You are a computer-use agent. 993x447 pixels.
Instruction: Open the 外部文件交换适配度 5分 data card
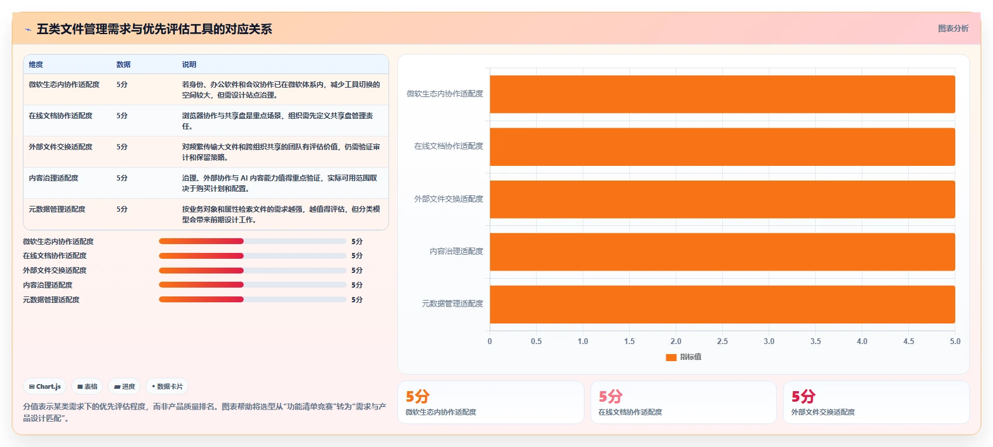click(x=876, y=402)
